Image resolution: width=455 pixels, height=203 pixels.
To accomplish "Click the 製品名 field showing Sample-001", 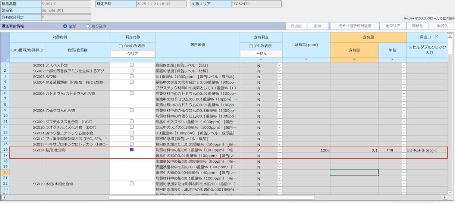I will [x=66, y=11].
